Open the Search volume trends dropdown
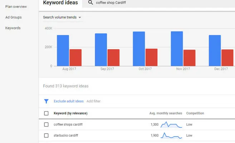 62,18
